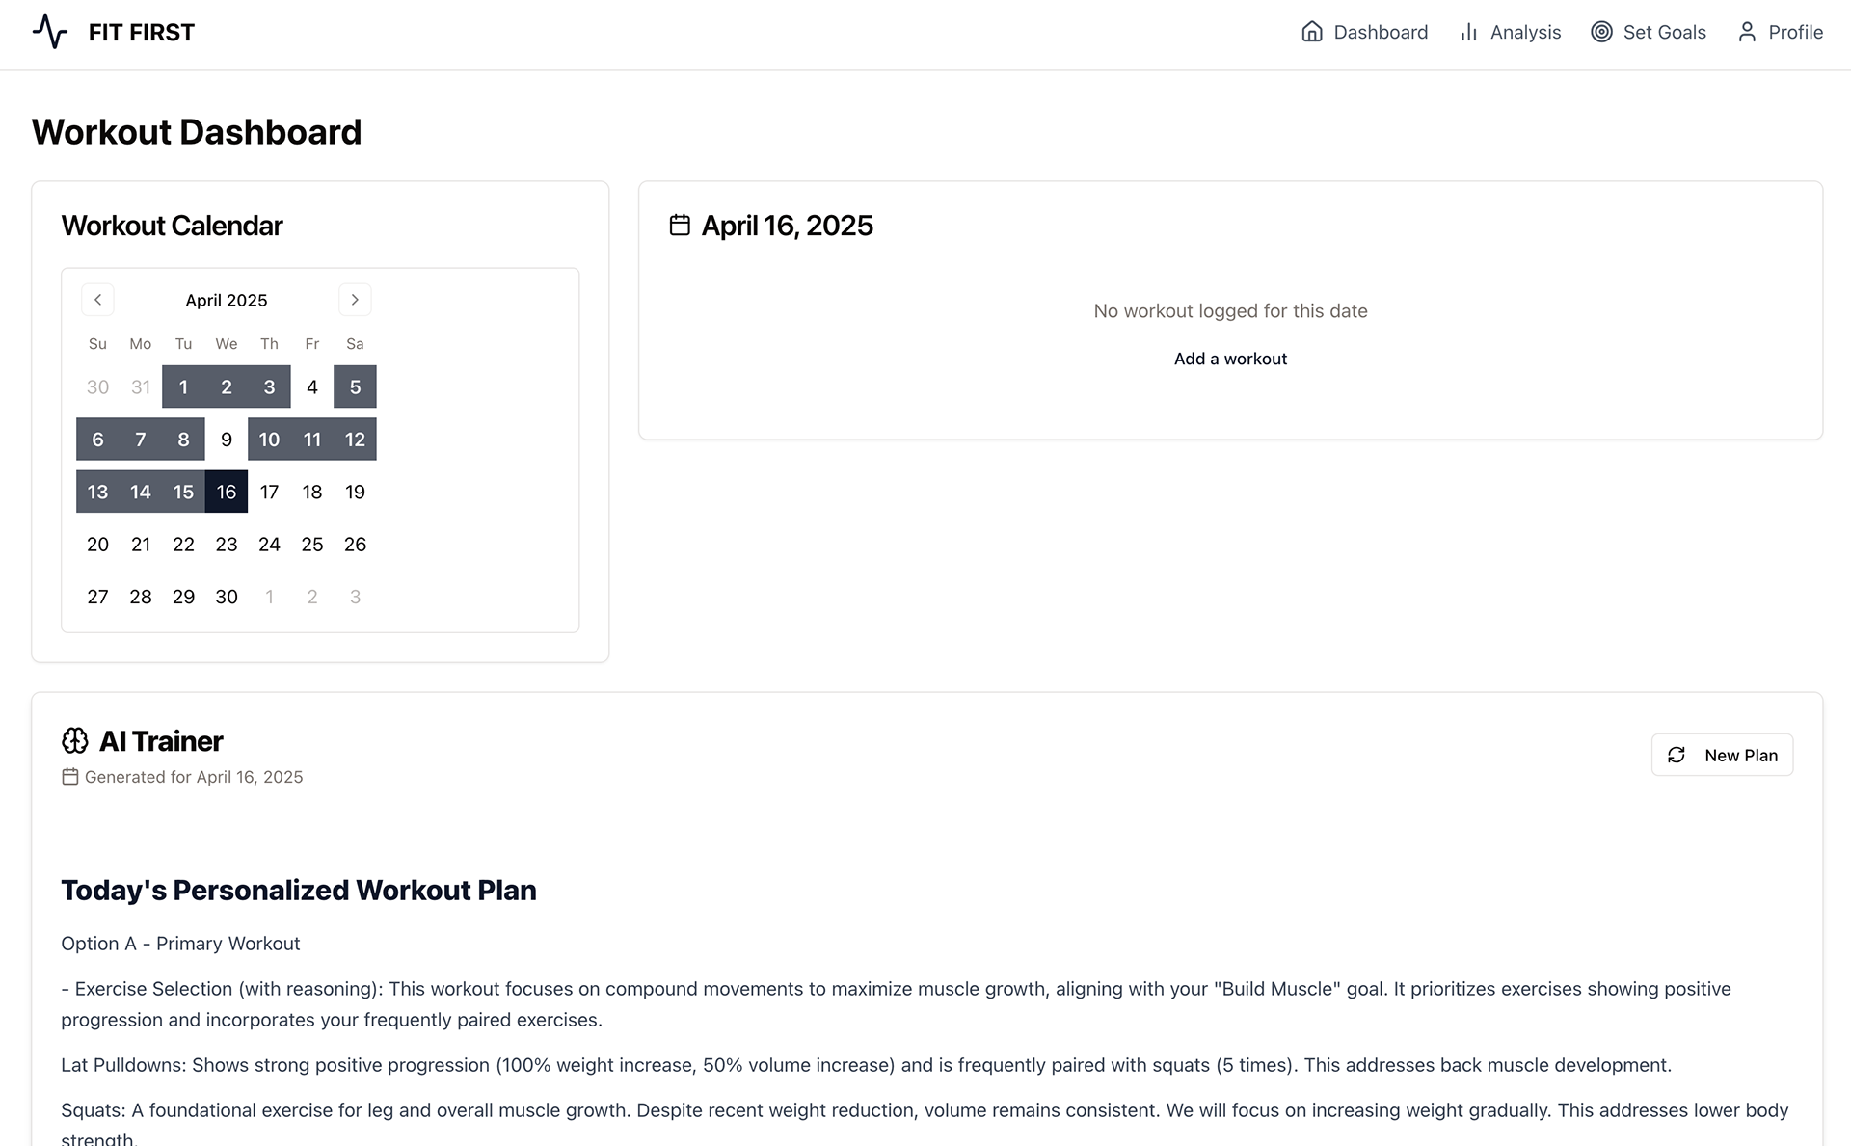
Task: Open the Analysis navigation item
Action: [1510, 32]
